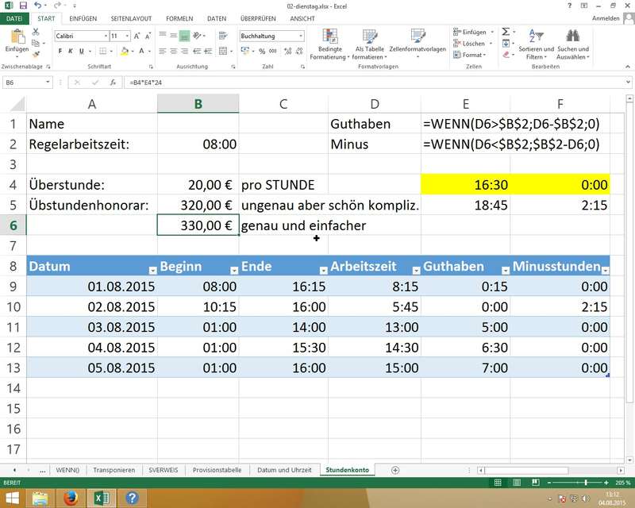This screenshot has height=508, width=635.
Task: Select yellow cell E4 containing 16:30
Action: (465, 185)
